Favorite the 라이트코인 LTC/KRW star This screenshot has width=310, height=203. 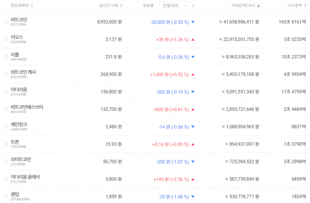click(x=6, y=161)
